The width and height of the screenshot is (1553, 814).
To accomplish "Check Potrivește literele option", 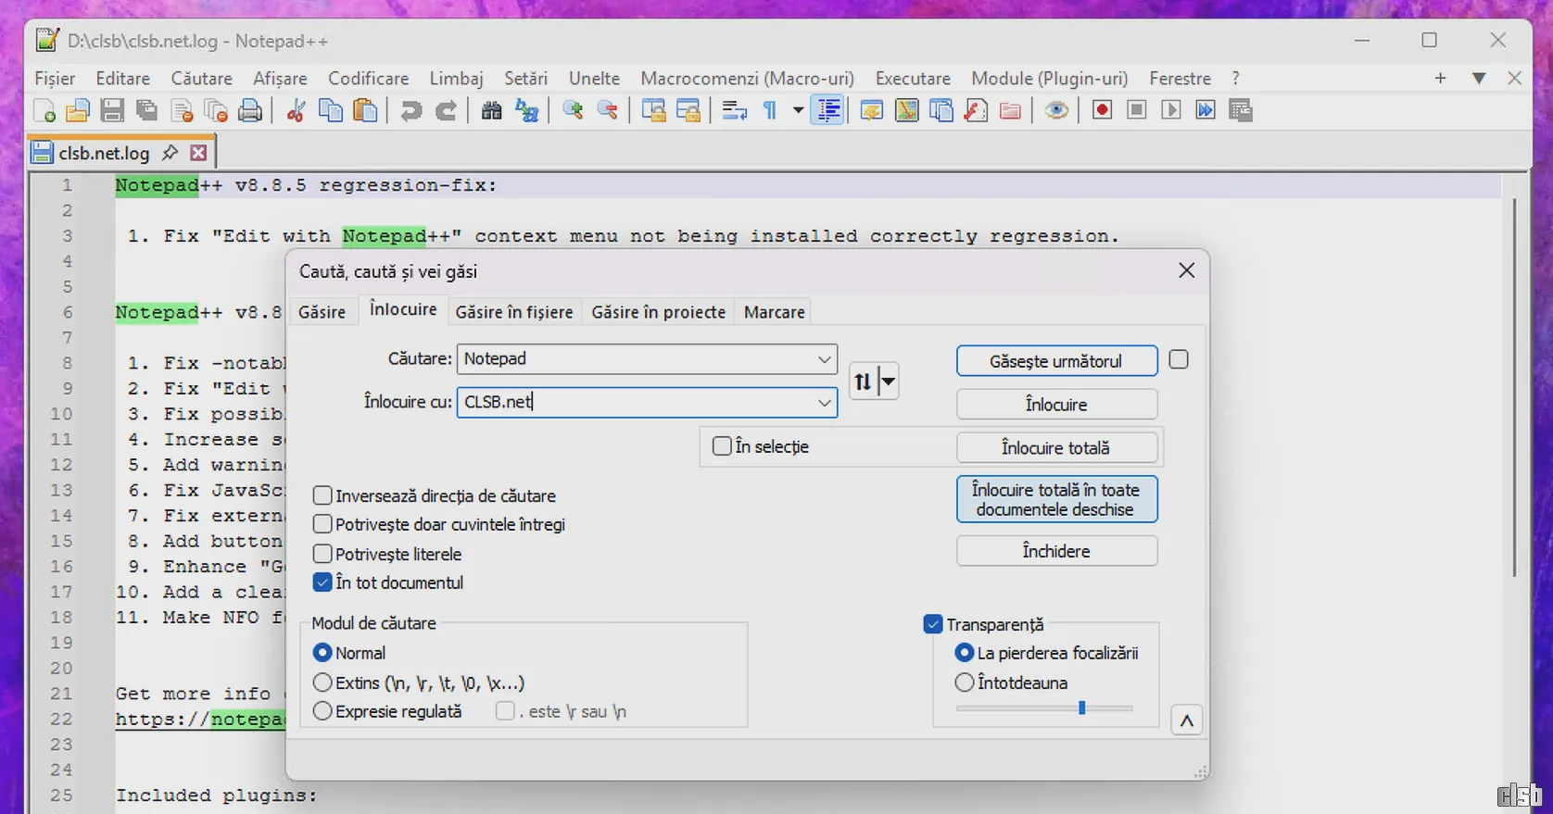I will point(322,554).
